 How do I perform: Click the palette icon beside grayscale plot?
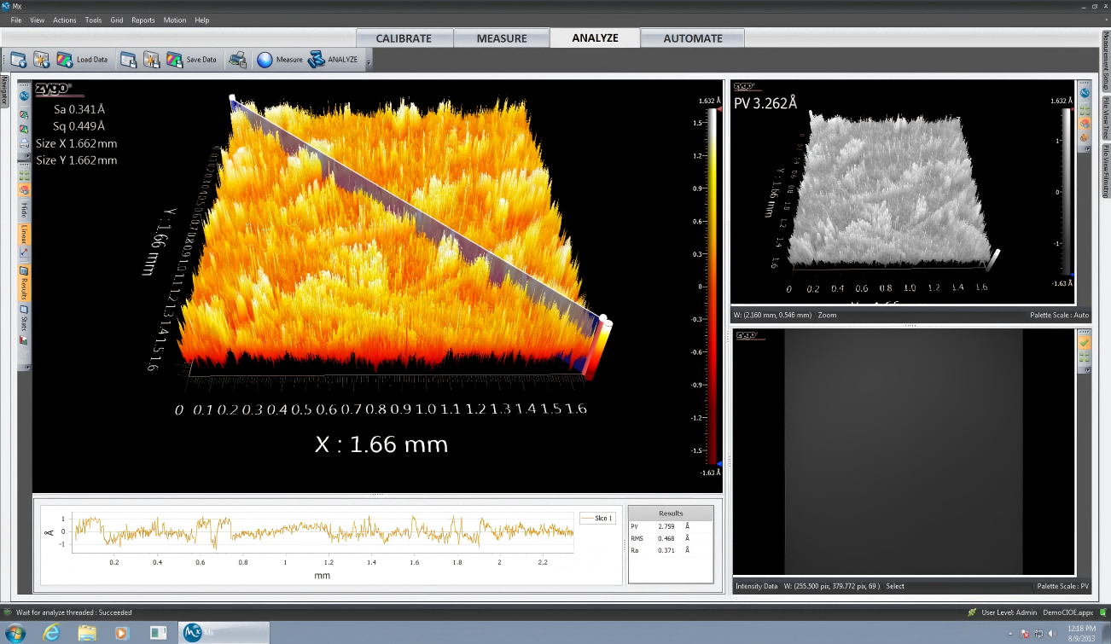[x=1085, y=122]
